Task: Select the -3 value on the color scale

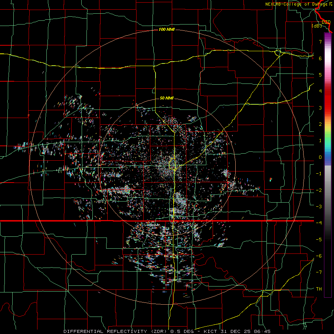Action: (319, 207)
